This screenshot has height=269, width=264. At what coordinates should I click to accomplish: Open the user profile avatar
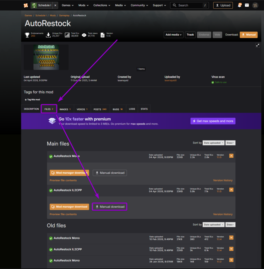pos(255,5)
